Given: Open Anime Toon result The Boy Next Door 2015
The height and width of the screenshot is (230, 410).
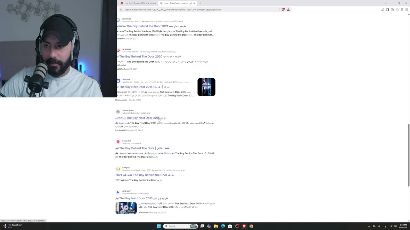Looking at the screenshot, I should pos(141,118).
